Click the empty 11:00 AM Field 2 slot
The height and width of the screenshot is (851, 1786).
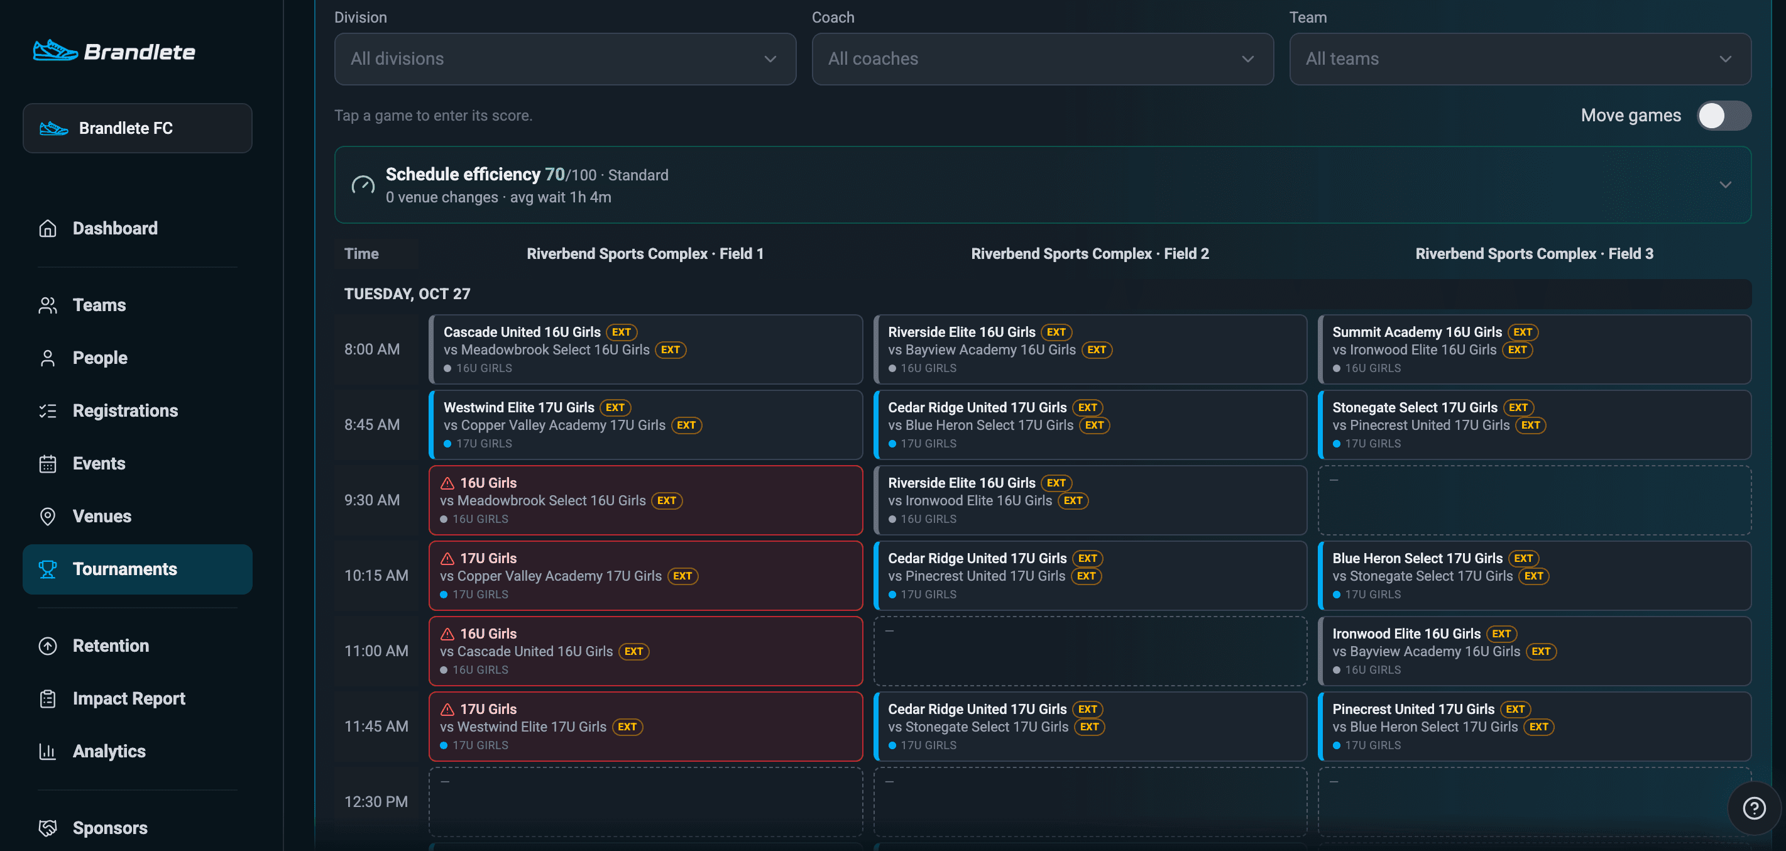tap(1090, 651)
